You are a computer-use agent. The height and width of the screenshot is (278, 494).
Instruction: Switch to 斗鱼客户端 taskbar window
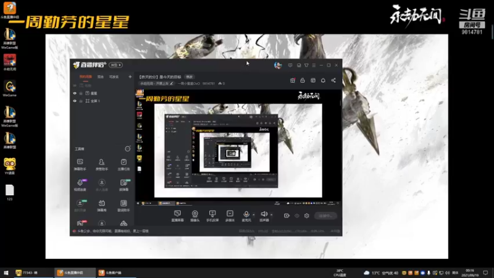click(x=116, y=272)
